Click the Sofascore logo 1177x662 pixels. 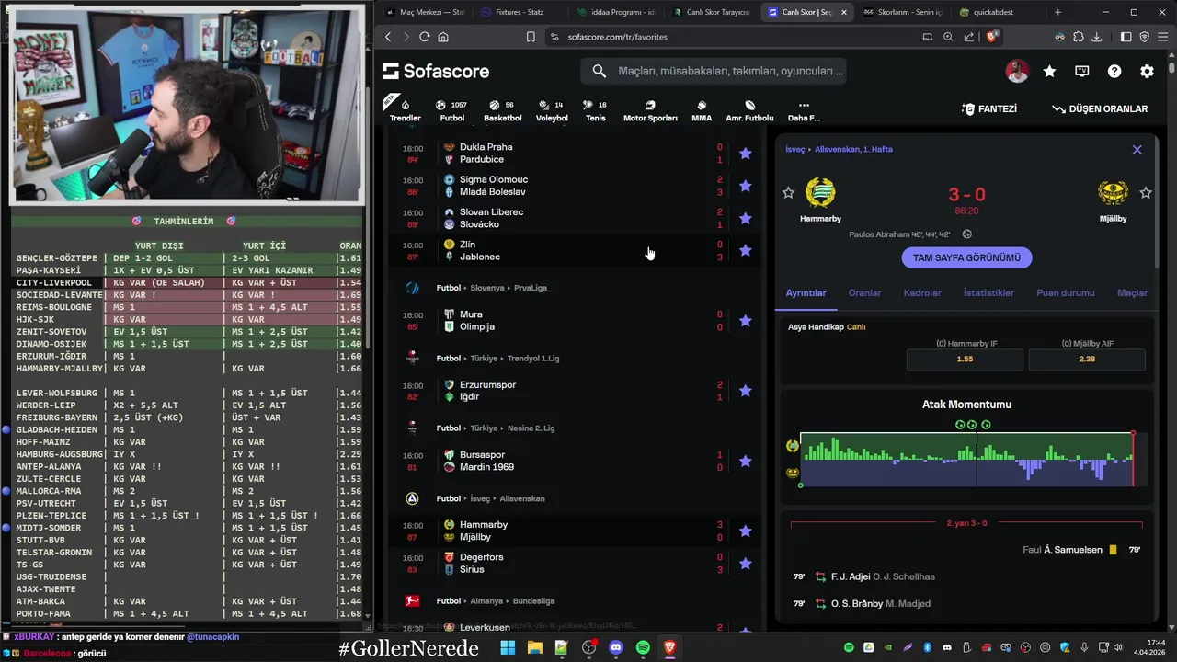pyautogui.click(x=436, y=71)
